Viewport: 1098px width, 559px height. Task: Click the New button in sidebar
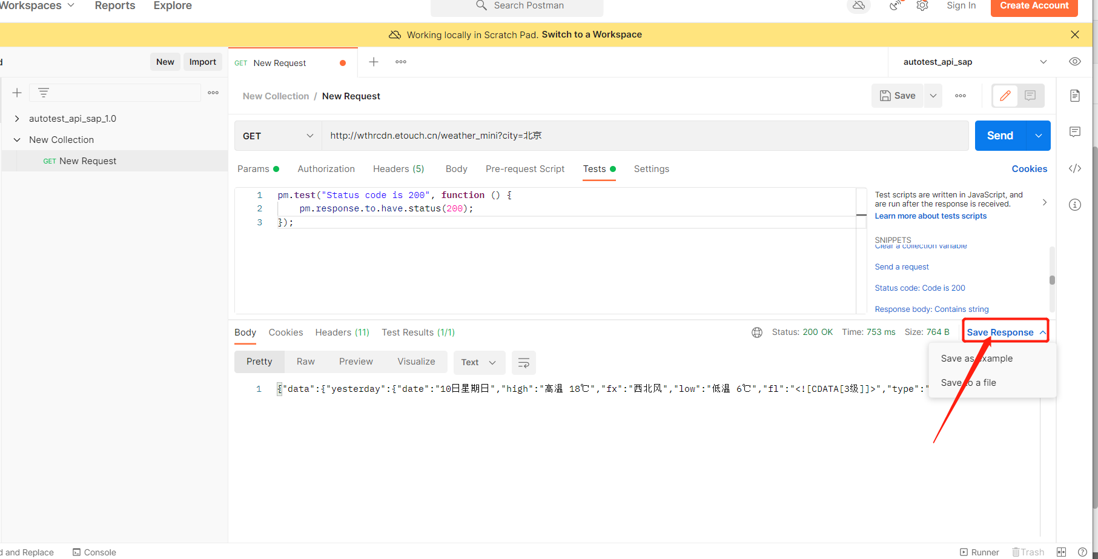coord(165,62)
